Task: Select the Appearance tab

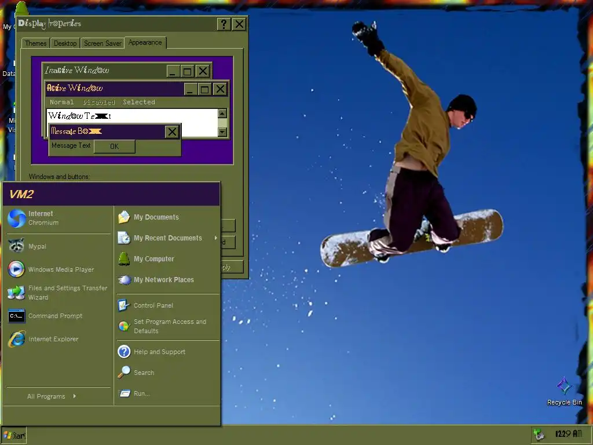Action: [145, 42]
